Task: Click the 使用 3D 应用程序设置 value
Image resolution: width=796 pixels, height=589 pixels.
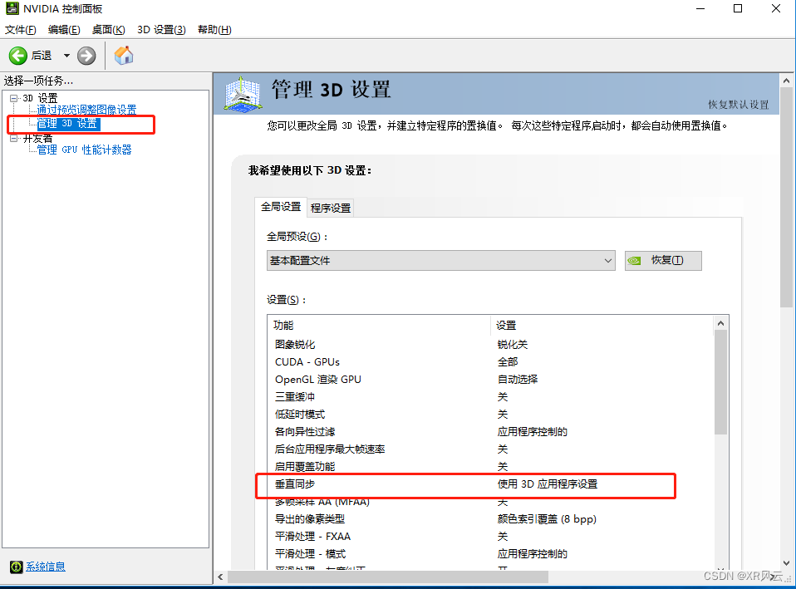Action: coord(548,483)
